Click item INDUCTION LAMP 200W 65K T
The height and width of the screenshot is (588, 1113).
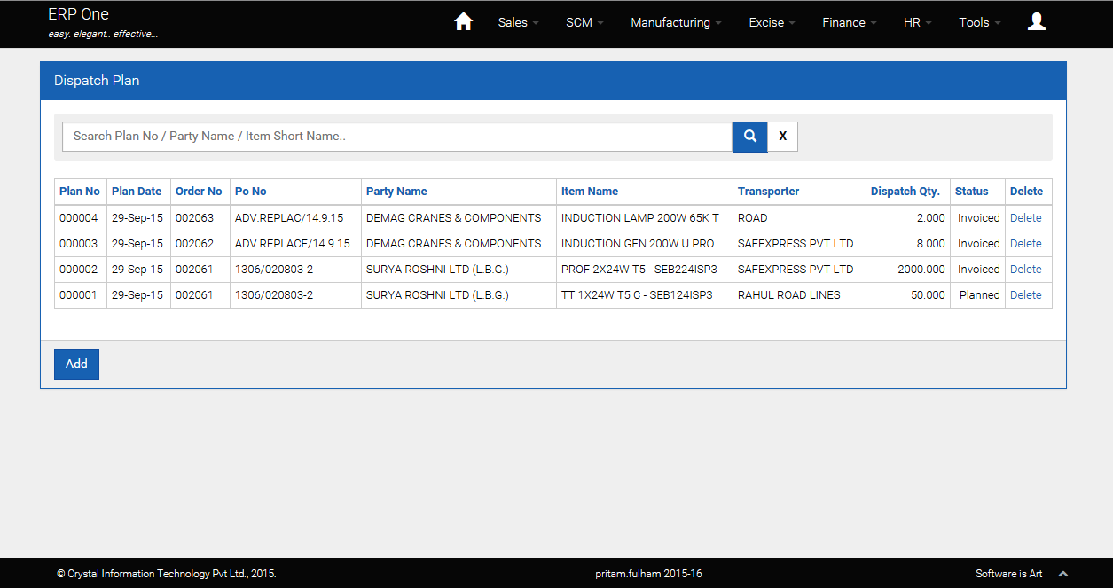[x=640, y=218]
